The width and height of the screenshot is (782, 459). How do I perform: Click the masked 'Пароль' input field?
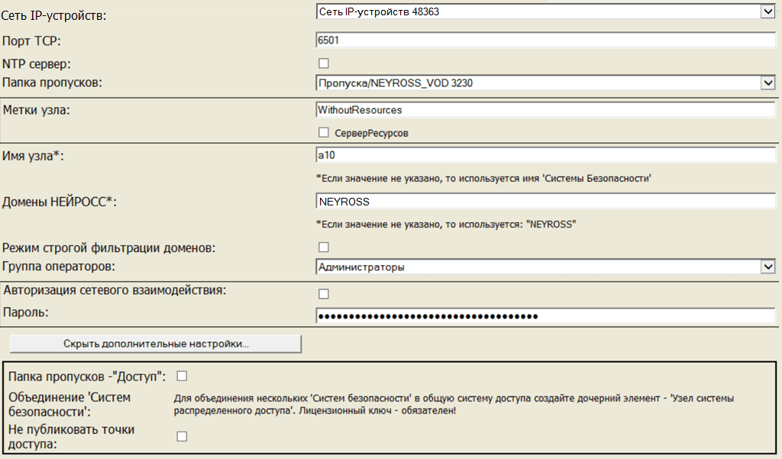(x=545, y=316)
